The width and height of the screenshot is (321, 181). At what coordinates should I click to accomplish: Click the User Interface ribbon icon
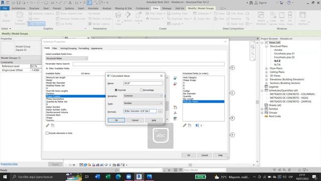(303, 18)
